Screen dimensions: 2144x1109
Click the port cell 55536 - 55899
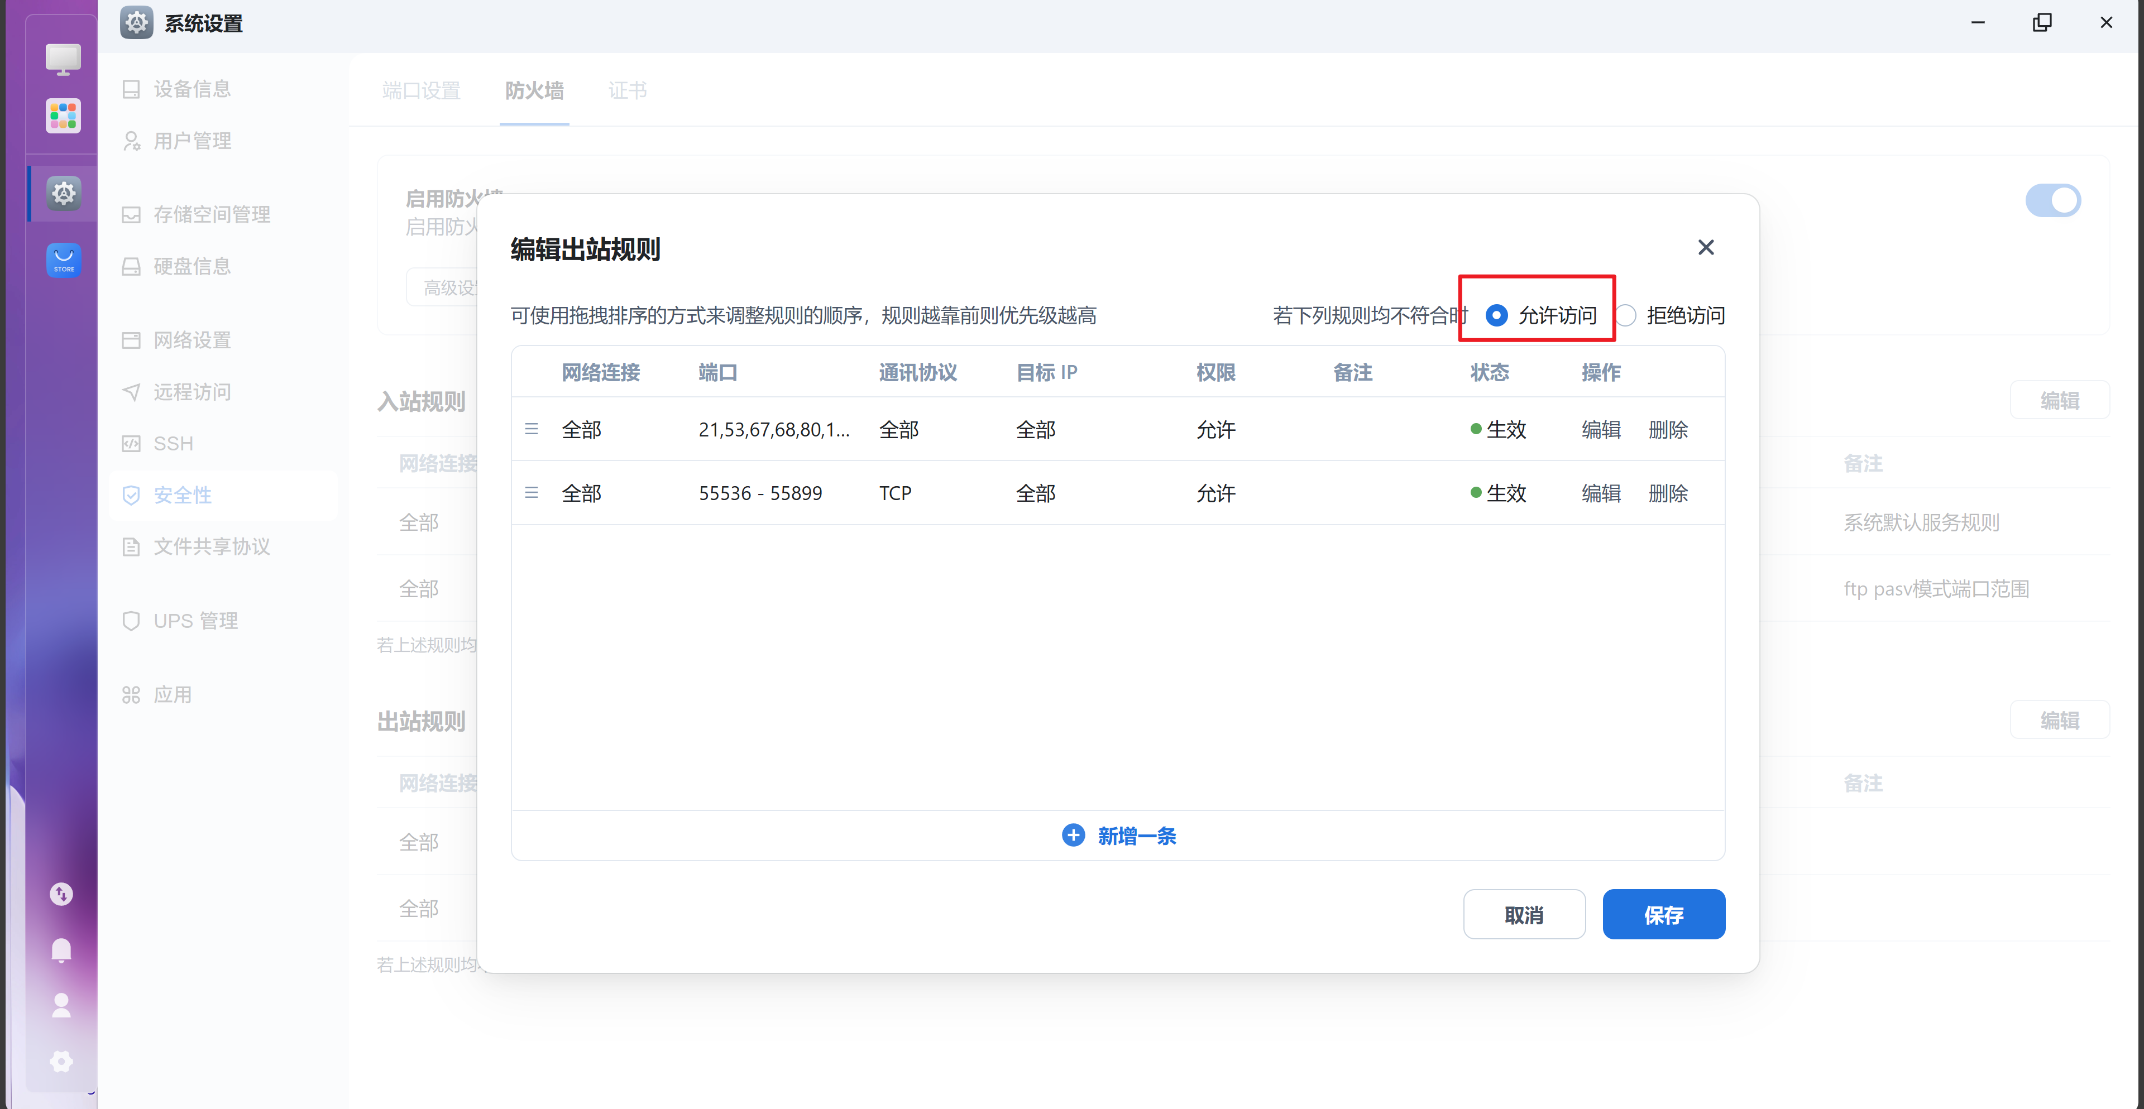click(760, 493)
